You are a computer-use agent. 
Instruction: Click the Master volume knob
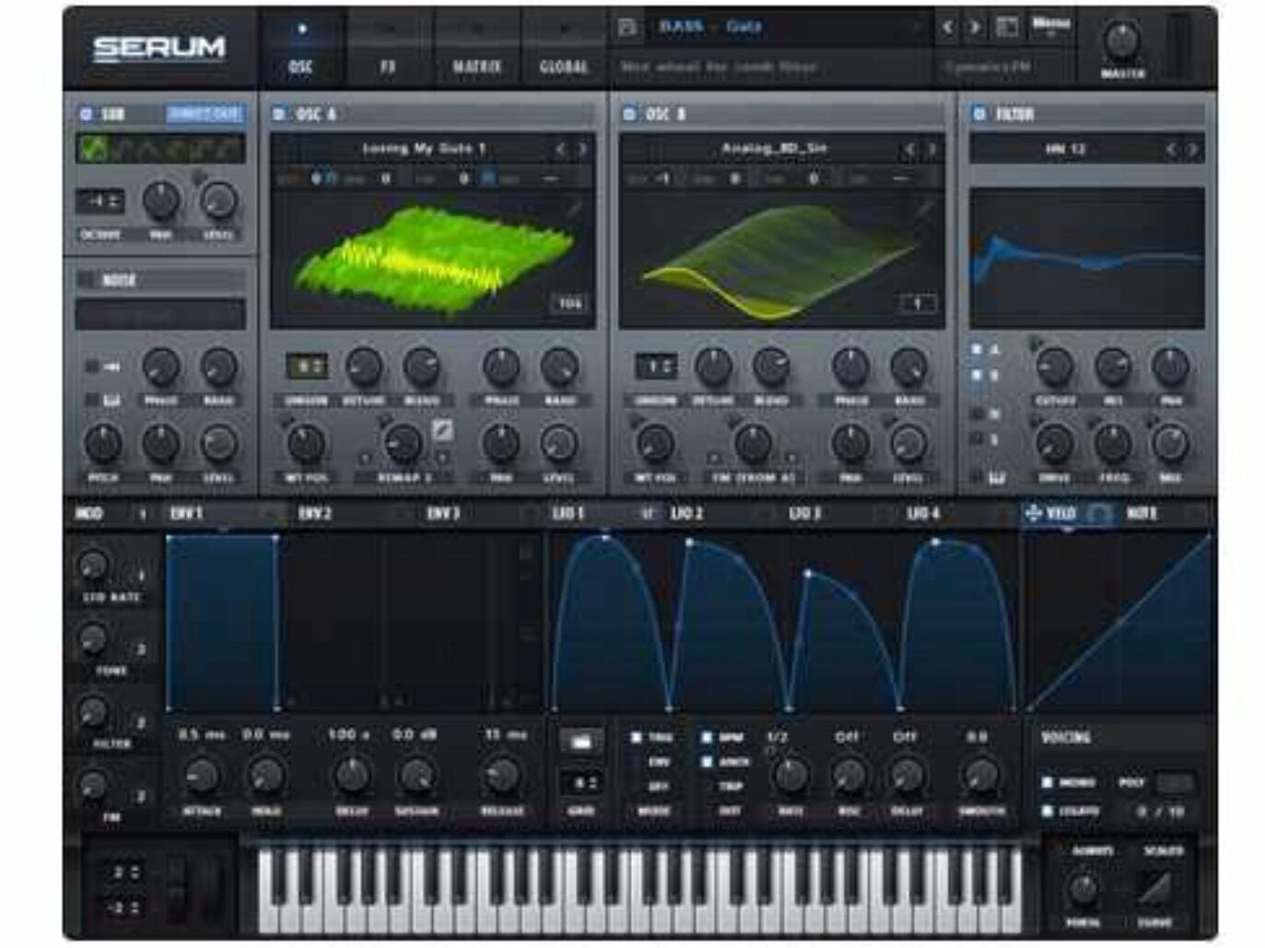1121,40
